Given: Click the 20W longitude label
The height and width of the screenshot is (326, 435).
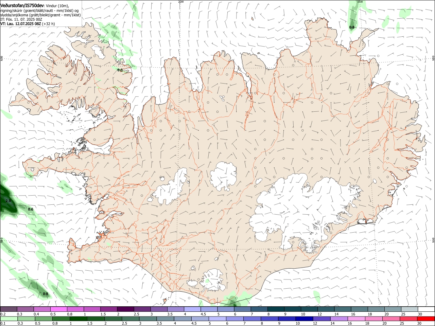Looking at the screenshot, I should [x=181, y=2].
